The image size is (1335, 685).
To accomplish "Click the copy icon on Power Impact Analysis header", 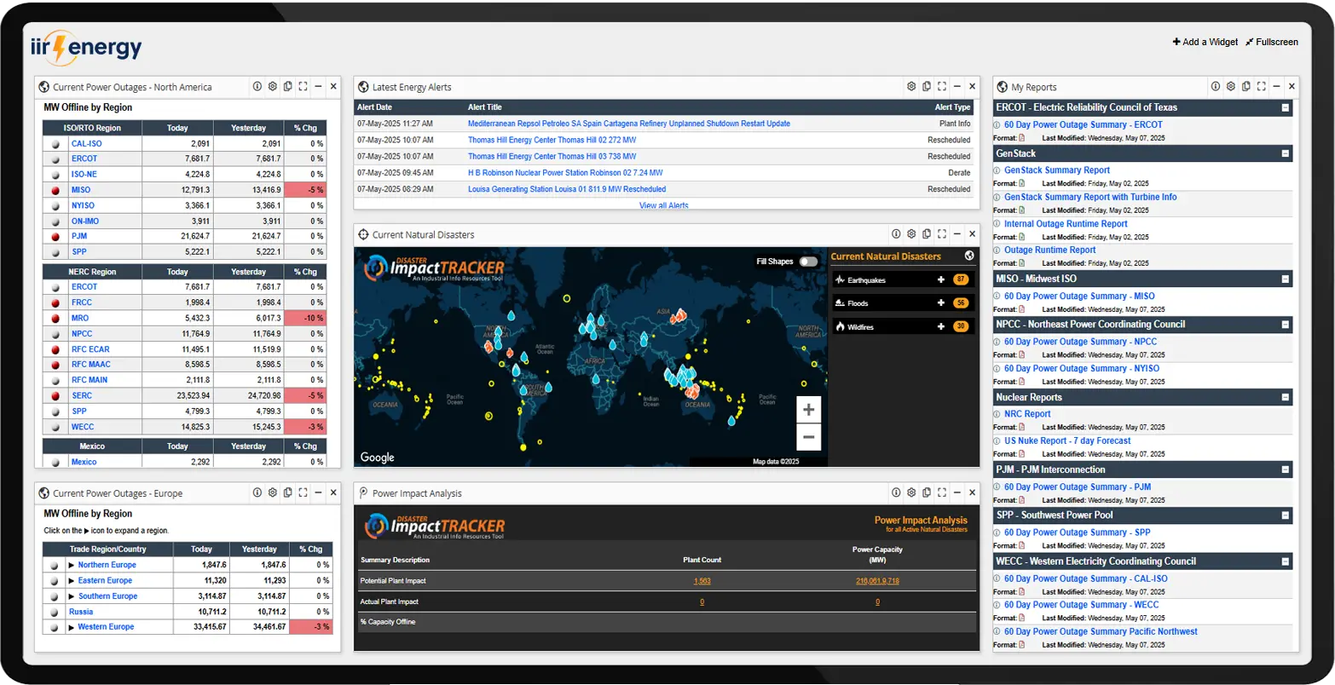I will (927, 492).
